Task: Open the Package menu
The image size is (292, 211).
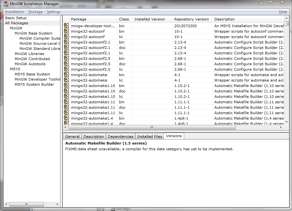Action: coord(36,12)
